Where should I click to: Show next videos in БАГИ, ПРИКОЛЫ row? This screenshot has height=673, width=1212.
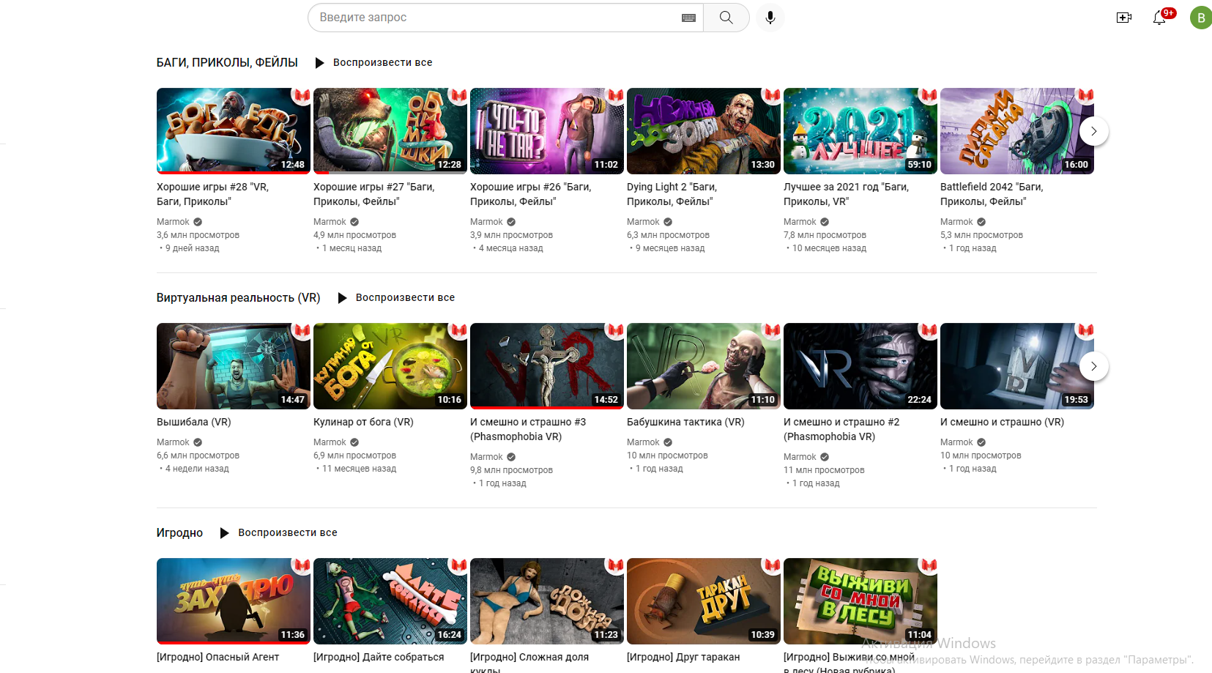pyautogui.click(x=1093, y=131)
